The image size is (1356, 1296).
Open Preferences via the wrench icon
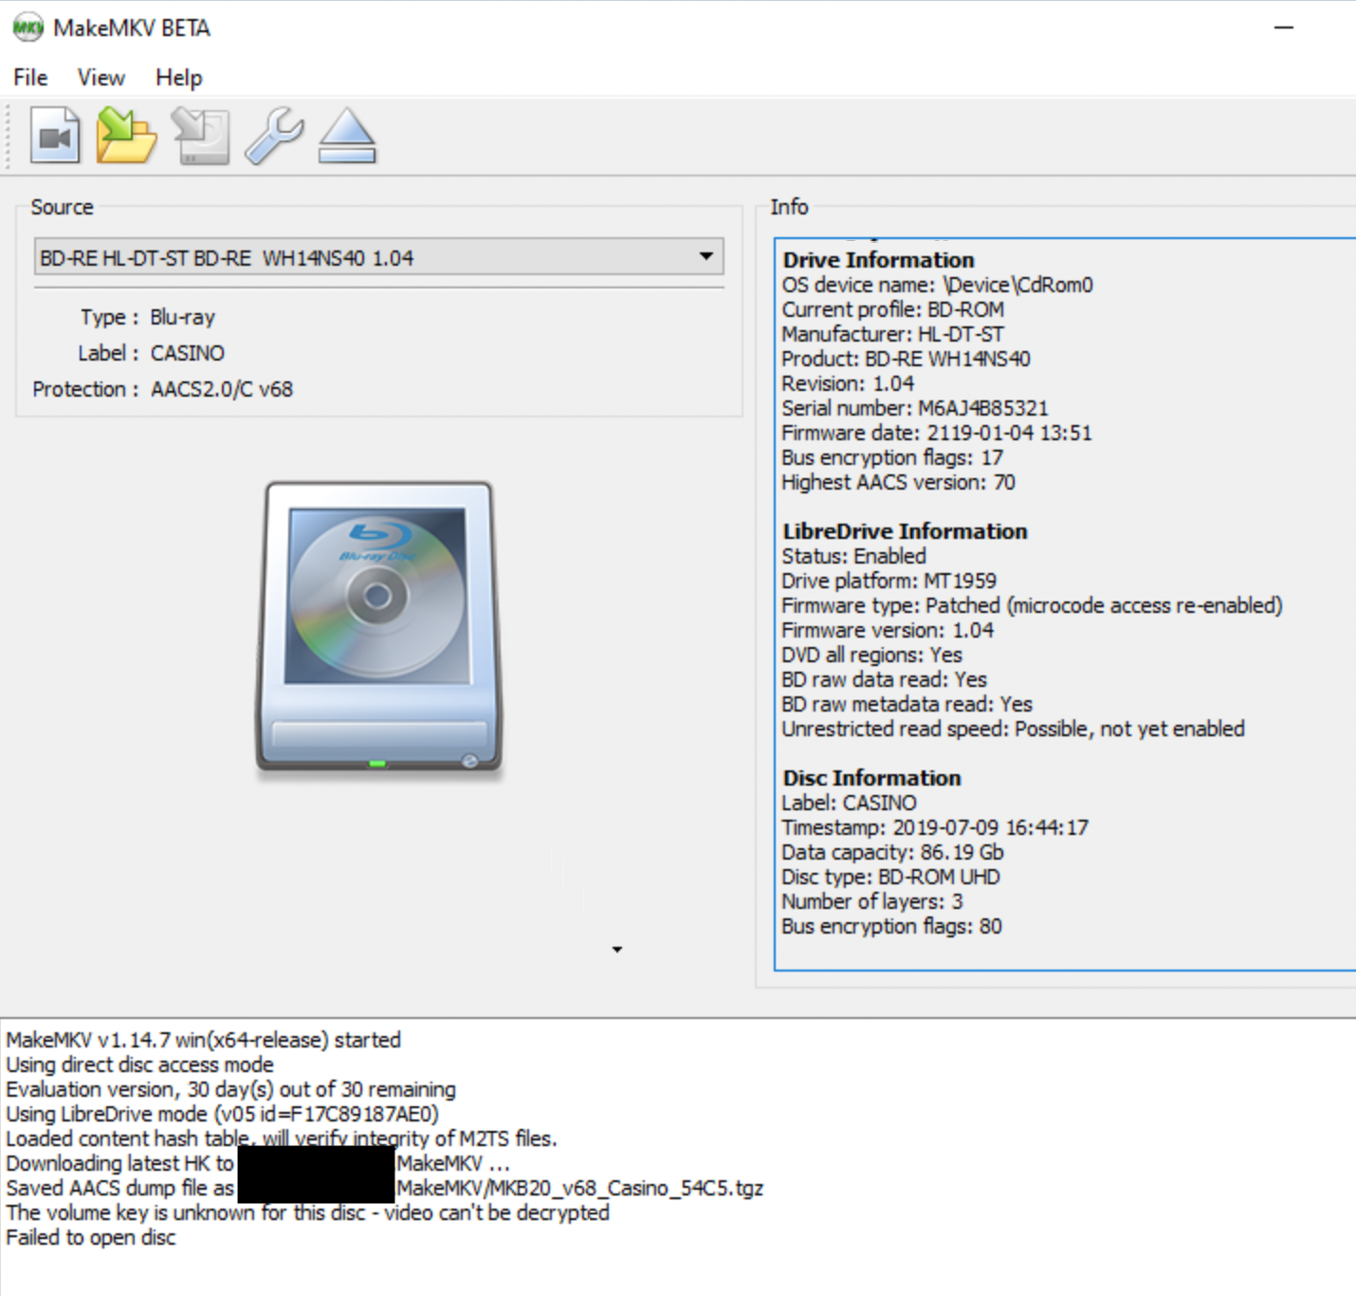pos(274,136)
